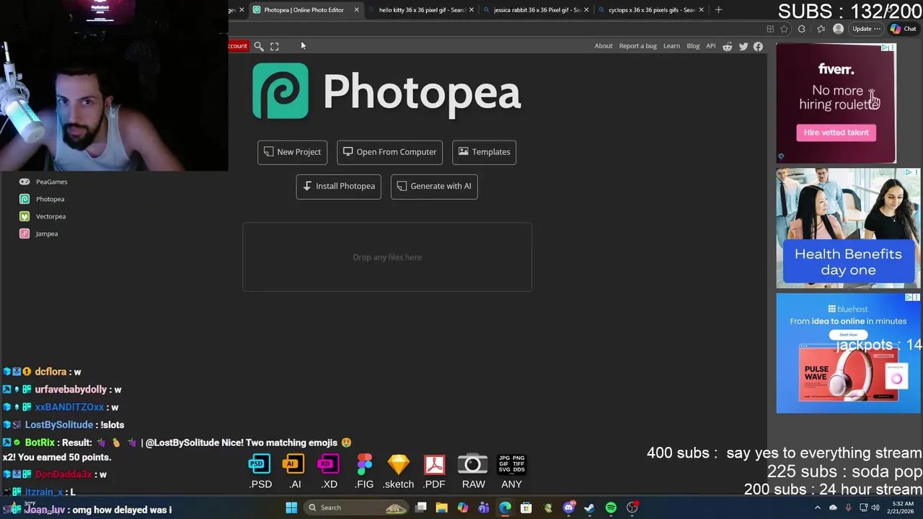This screenshot has height=519, width=923.
Task: Click the .sketch format icon
Action: 398,471
